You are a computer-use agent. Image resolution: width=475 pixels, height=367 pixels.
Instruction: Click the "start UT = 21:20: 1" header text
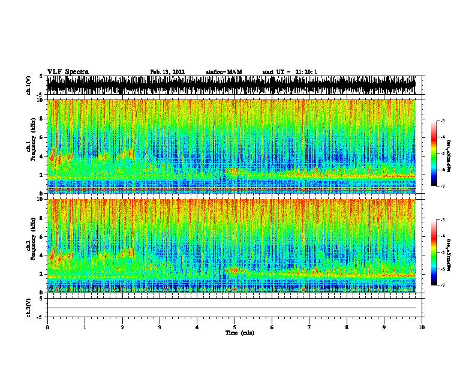click(290, 72)
